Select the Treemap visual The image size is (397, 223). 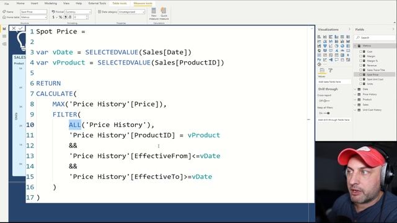tap(348, 46)
